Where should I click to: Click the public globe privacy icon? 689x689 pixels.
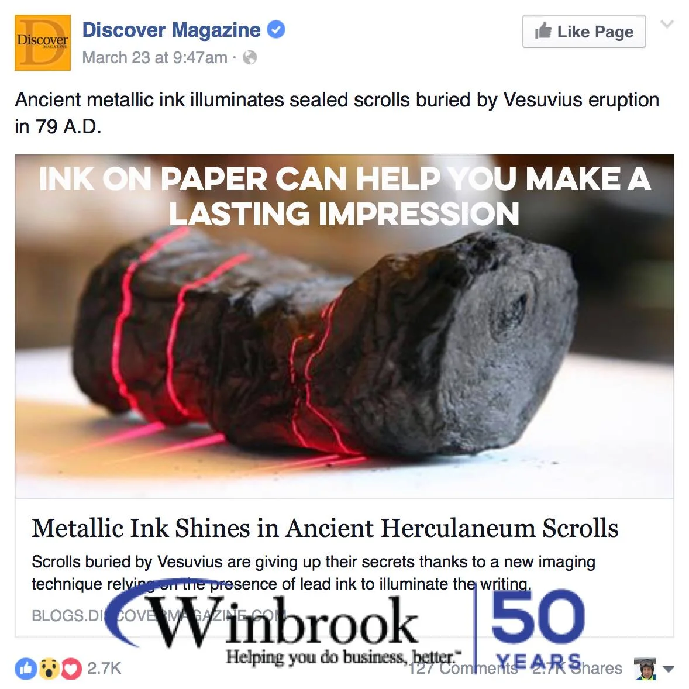pos(250,57)
